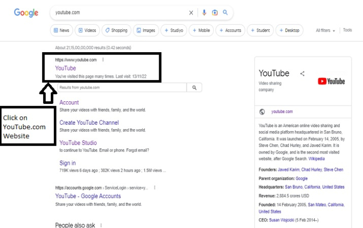
Task: Start voice search with microphone icon
Action: coord(204,12)
